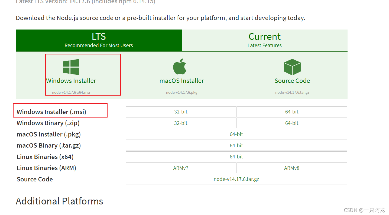
Task: Click the Linux Binaries (x64) row label
Action: coord(45,157)
